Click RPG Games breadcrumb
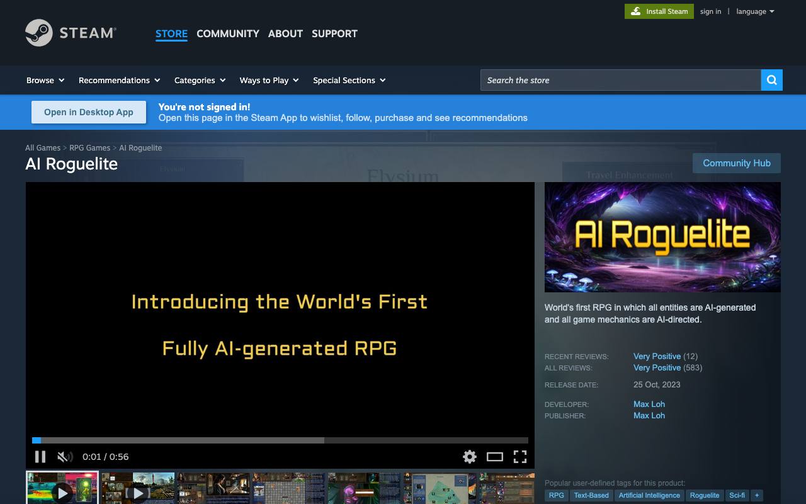806x504 pixels. (89, 147)
